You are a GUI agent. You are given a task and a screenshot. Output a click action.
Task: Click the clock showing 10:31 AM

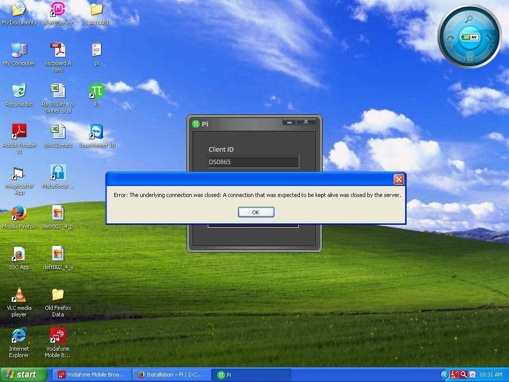tap(491, 375)
